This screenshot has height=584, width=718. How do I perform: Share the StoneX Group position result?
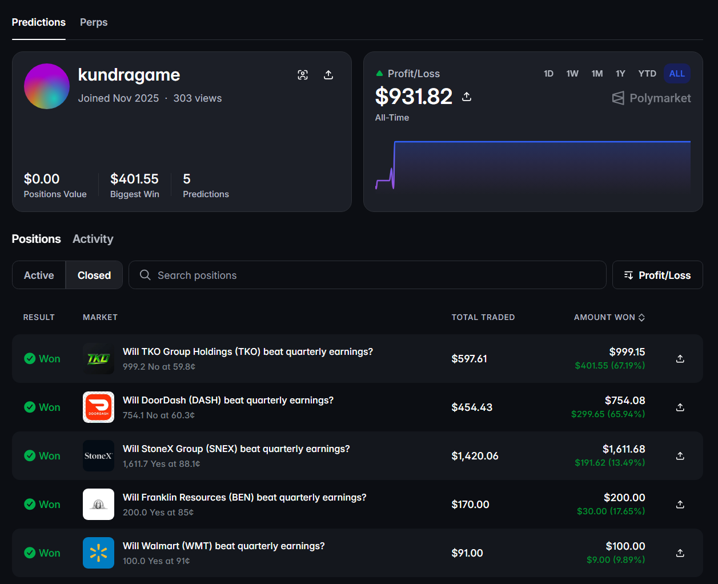[680, 456]
